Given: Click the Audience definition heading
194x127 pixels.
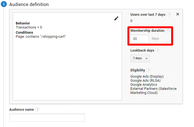Looking at the screenshot, I should (x=29, y=5).
